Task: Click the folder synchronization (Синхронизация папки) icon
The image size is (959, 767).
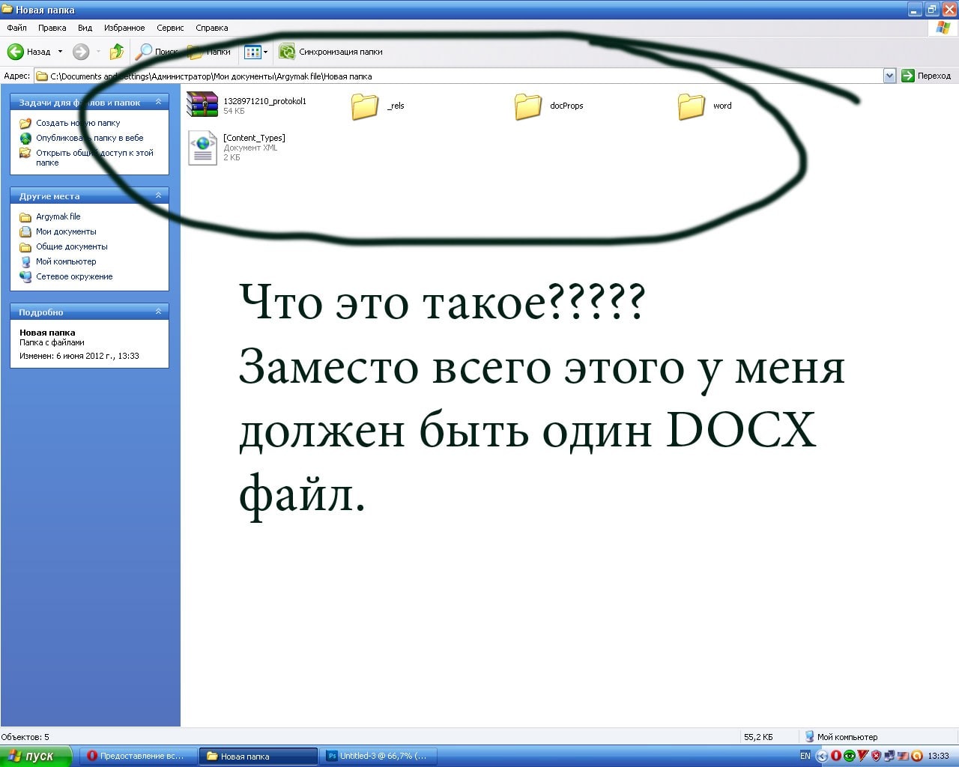Action: [287, 52]
